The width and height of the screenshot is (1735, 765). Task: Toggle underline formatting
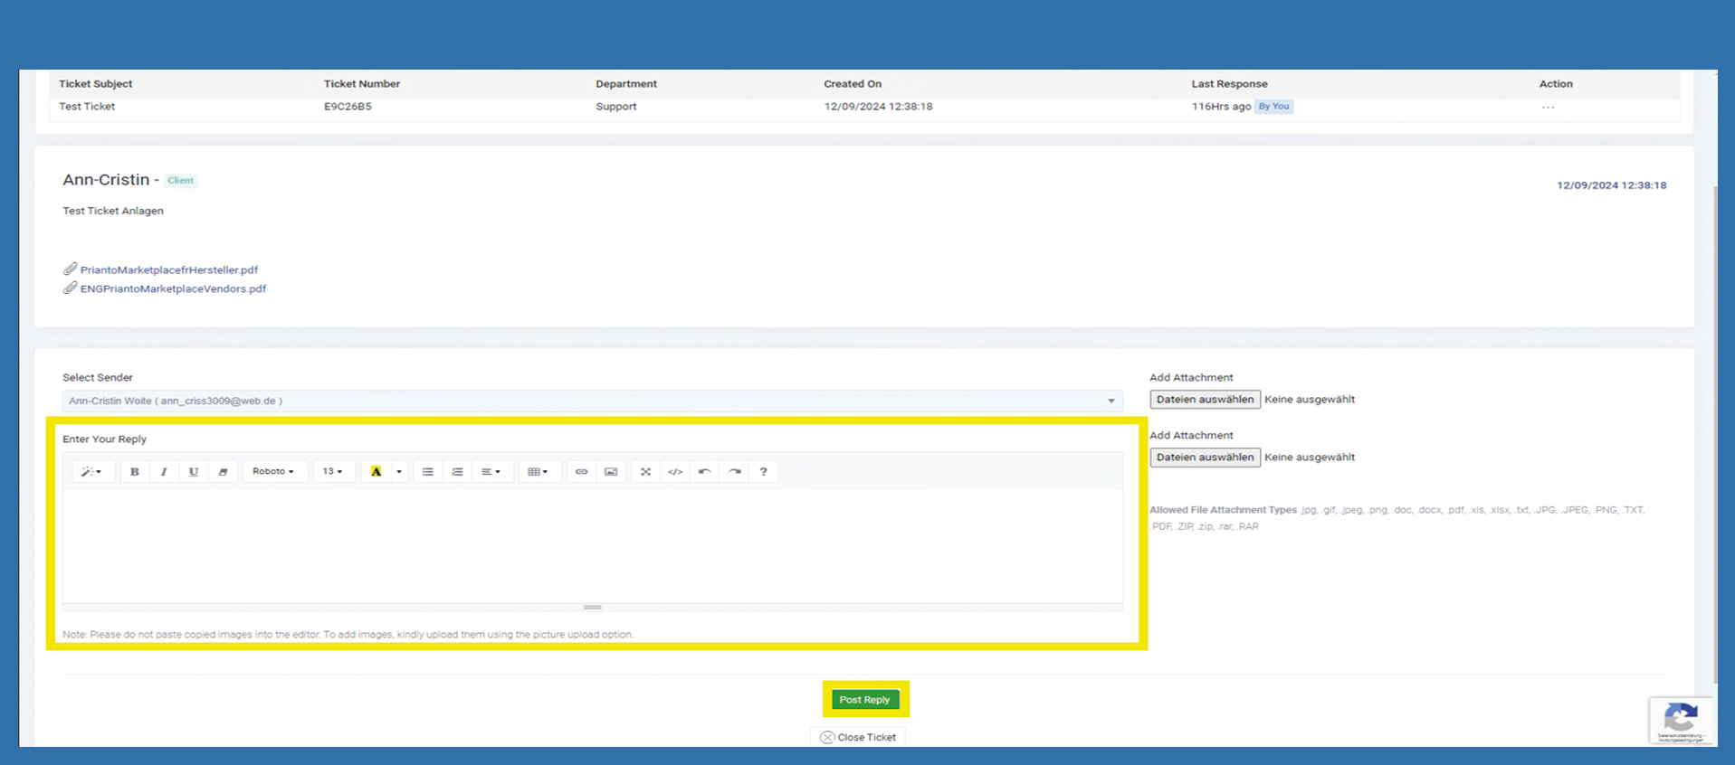(x=194, y=472)
